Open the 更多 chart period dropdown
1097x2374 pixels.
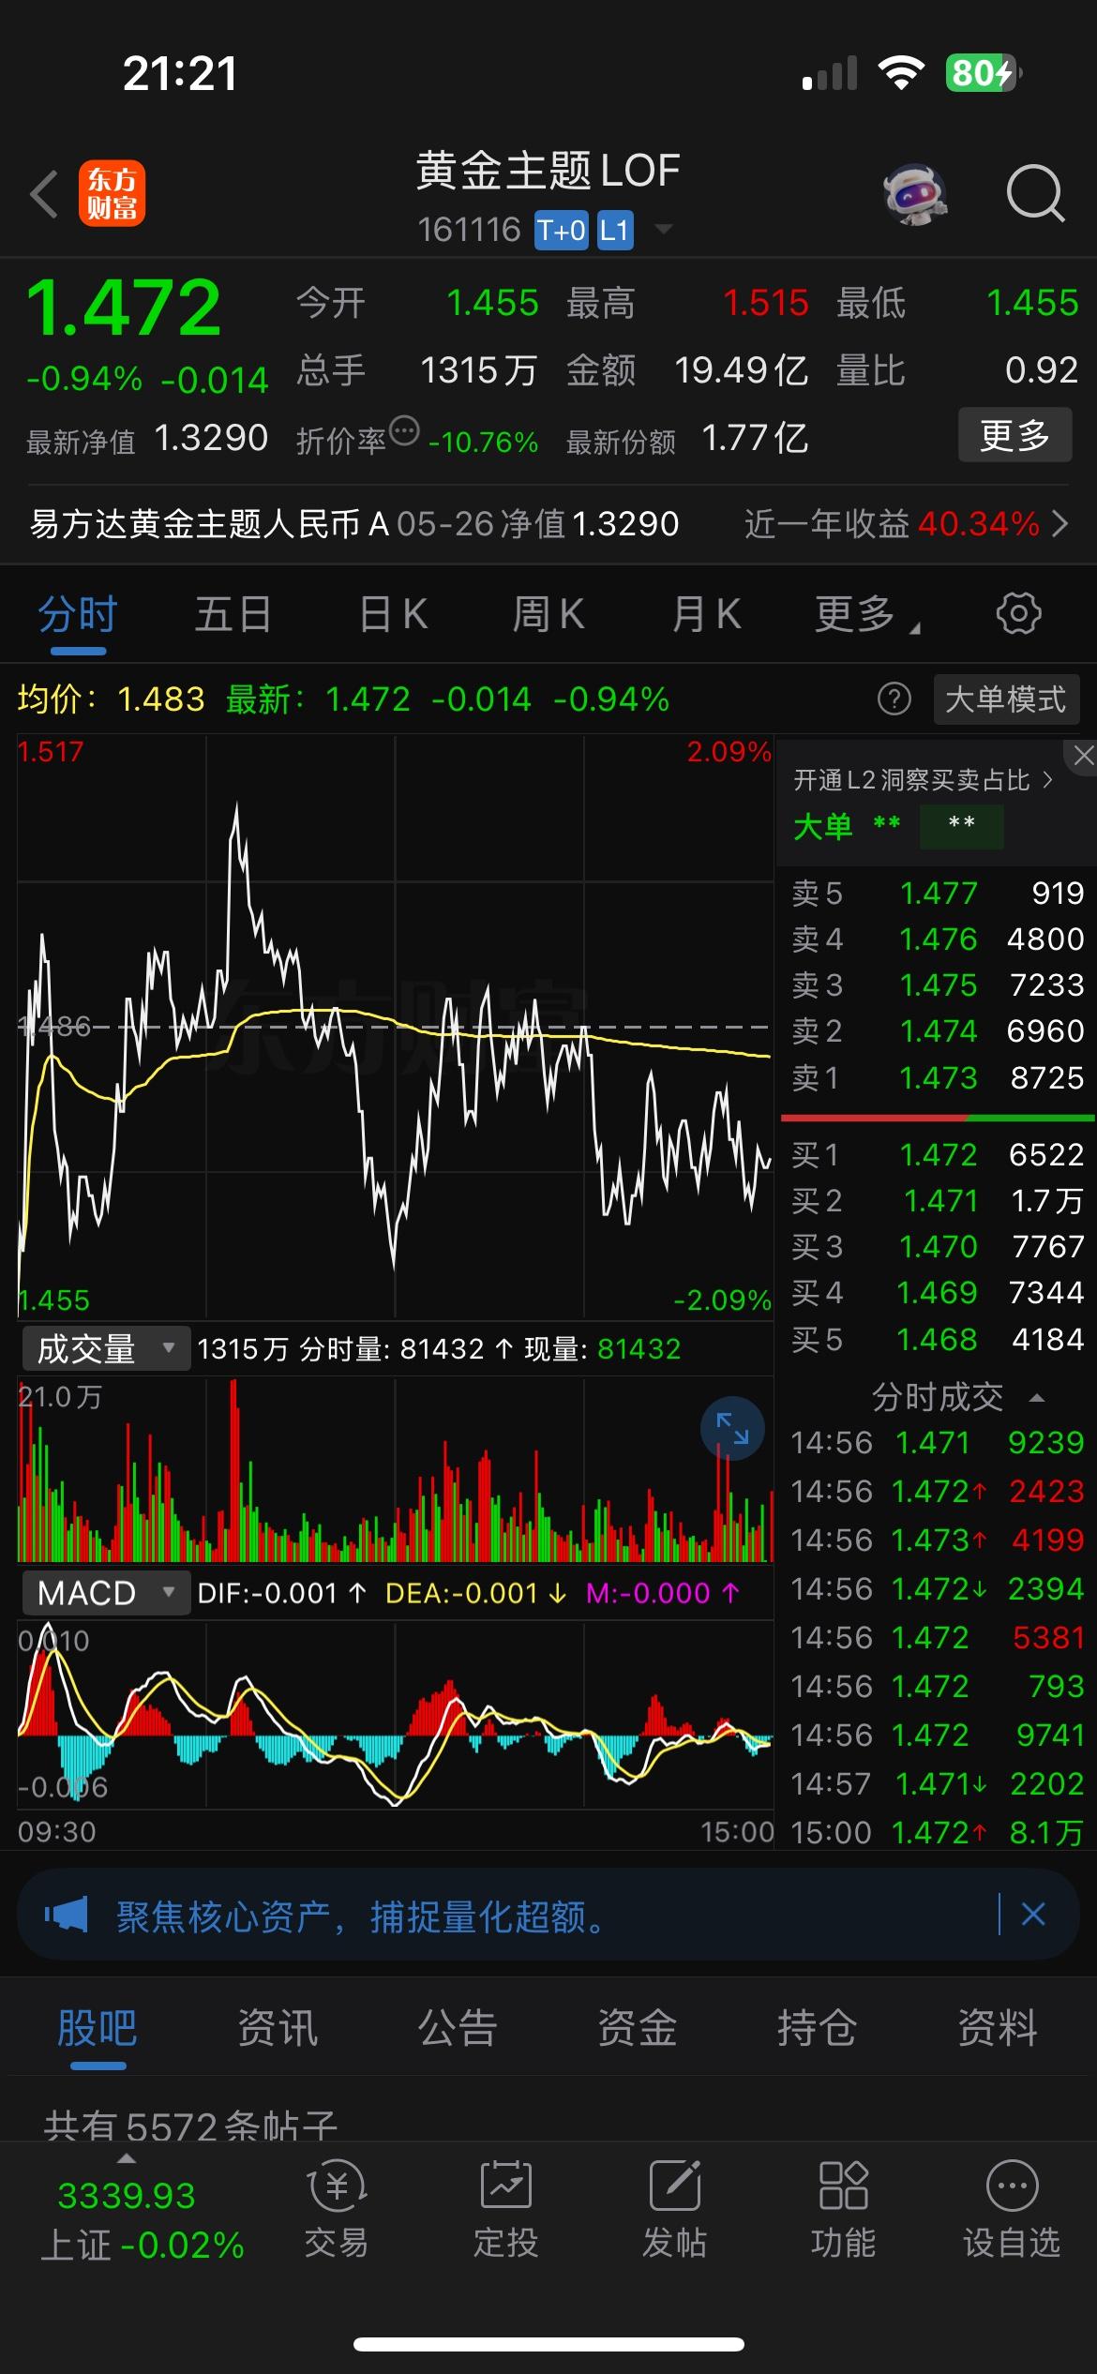pyautogui.click(x=866, y=615)
